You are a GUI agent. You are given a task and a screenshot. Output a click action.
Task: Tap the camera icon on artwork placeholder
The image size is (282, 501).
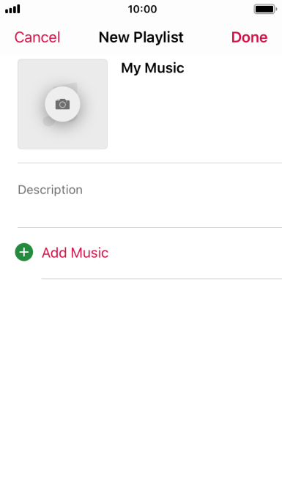coord(62,104)
